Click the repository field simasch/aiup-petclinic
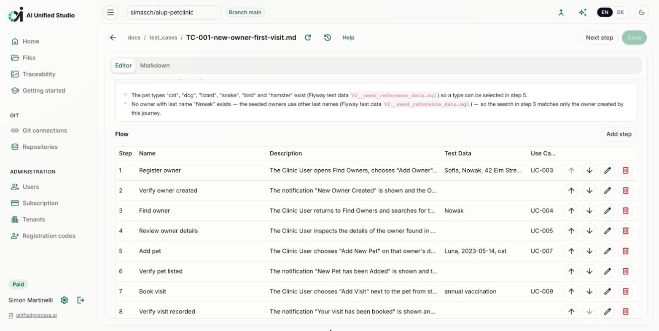Image resolution: width=659 pixels, height=331 pixels. 174,13
